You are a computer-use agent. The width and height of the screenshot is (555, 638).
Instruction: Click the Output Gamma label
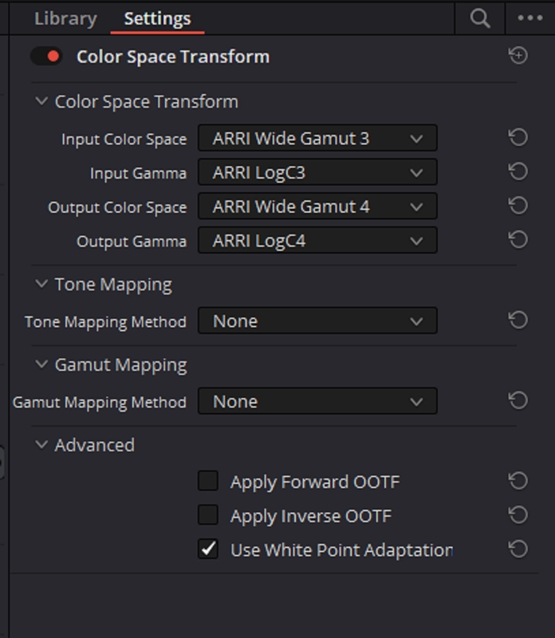coord(132,242)
